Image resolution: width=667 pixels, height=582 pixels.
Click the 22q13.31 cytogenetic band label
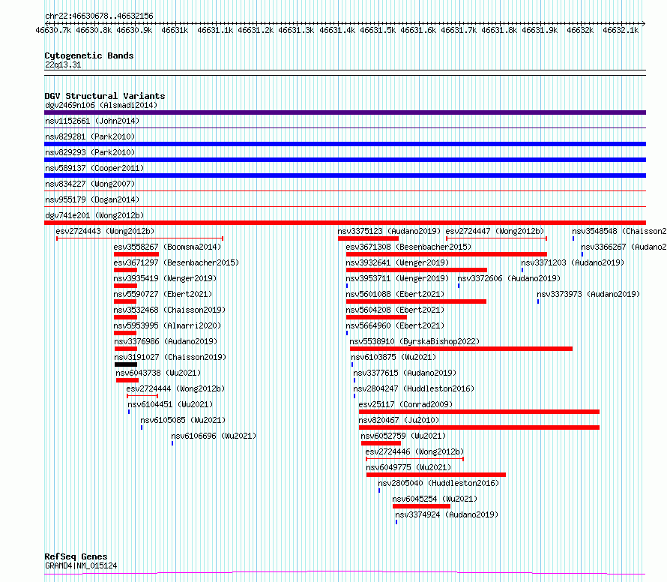(x=63, y=64)
